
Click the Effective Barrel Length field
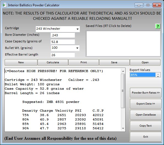63,55
